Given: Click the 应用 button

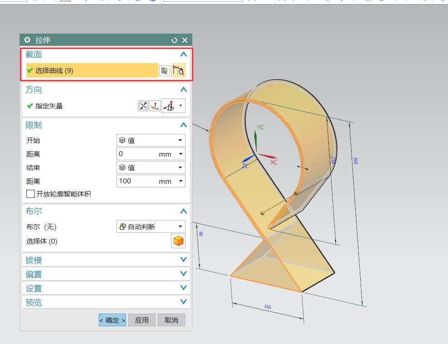Looking at the screenshot, I should click(142, 320).
